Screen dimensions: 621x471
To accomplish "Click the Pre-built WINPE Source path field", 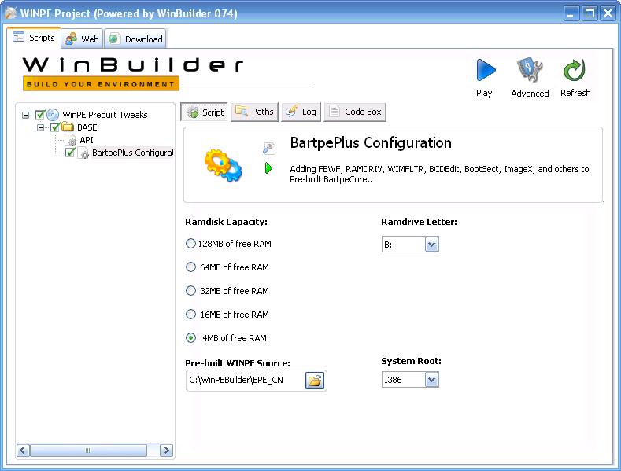I will (x=245, y=381).
